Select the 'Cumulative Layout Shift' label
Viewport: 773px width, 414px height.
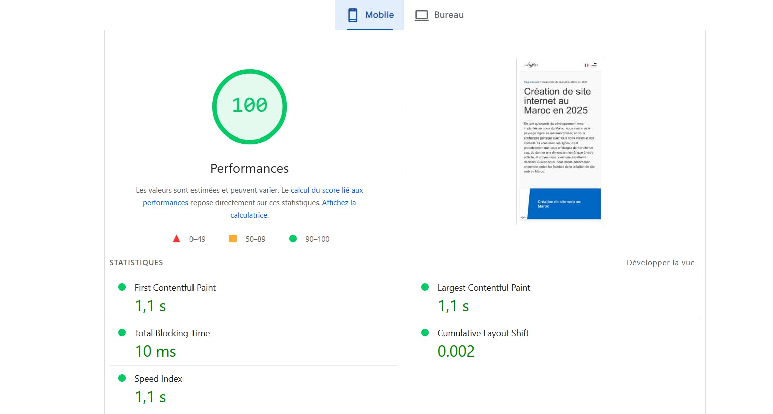coord(483,333)
